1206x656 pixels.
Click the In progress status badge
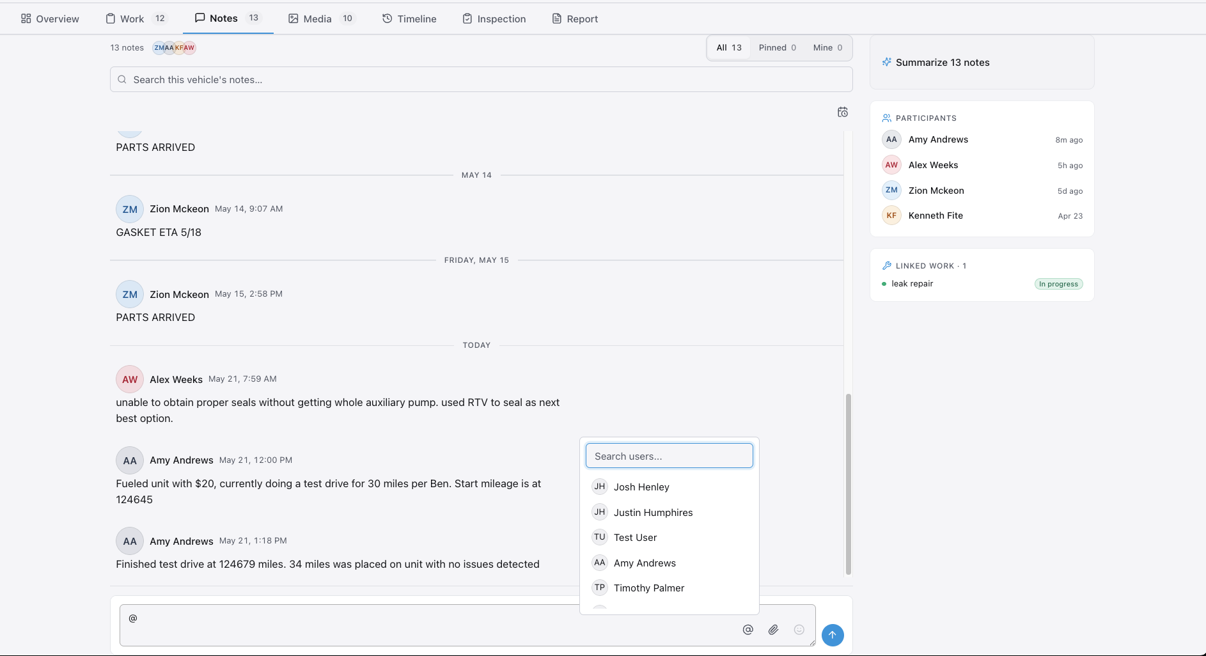1058,284
